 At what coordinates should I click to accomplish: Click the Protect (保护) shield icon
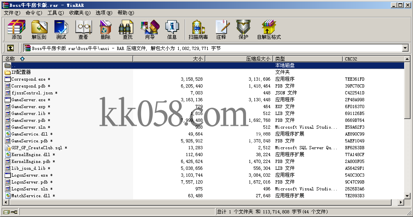click(x=243, y=29)
